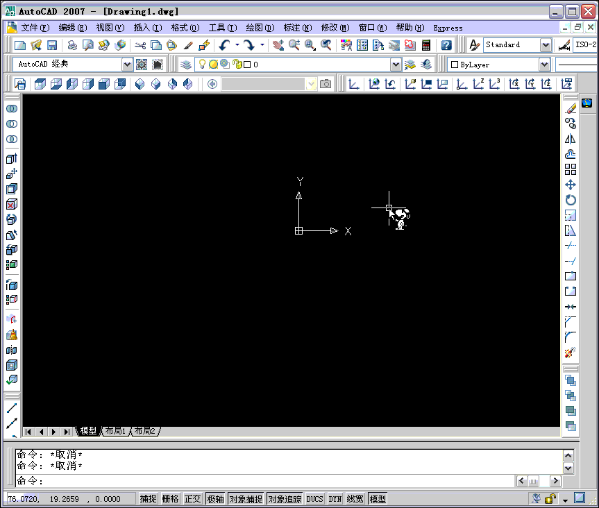Open a file with the Open icon
This screenshot has height=508, width=599.
36,45
